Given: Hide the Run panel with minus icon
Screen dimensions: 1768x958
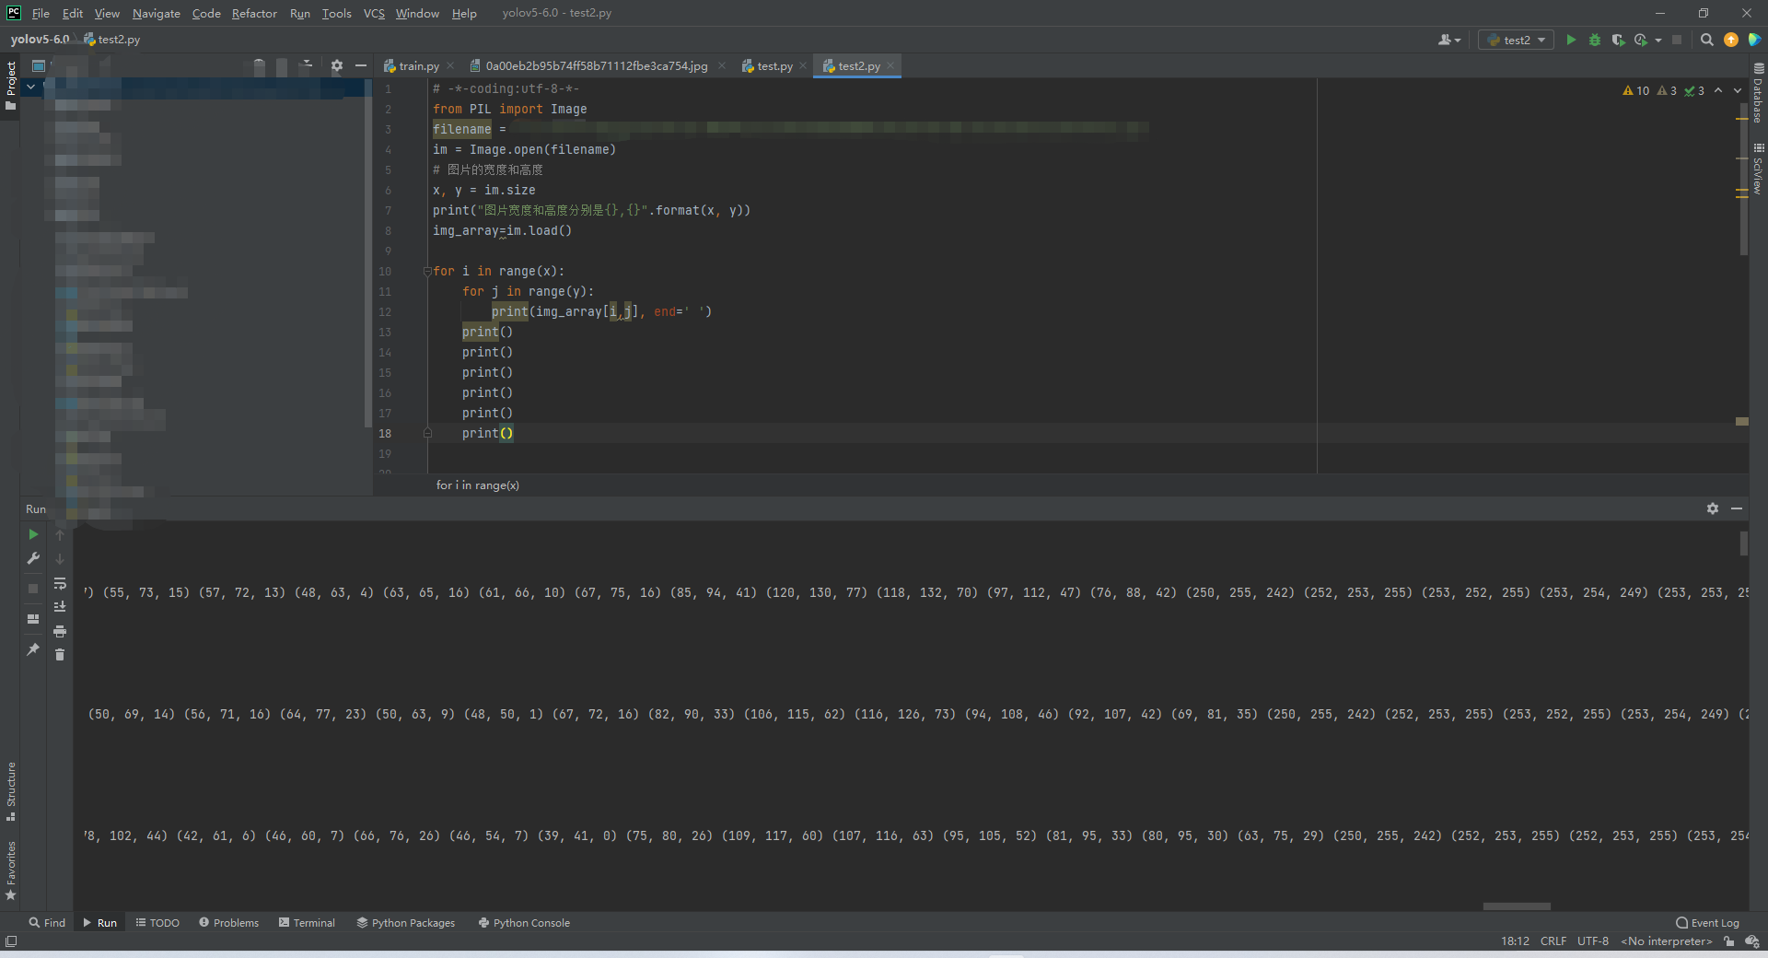Looking at the screenshot, I should pyautogui.click(x=1737, y=508).
